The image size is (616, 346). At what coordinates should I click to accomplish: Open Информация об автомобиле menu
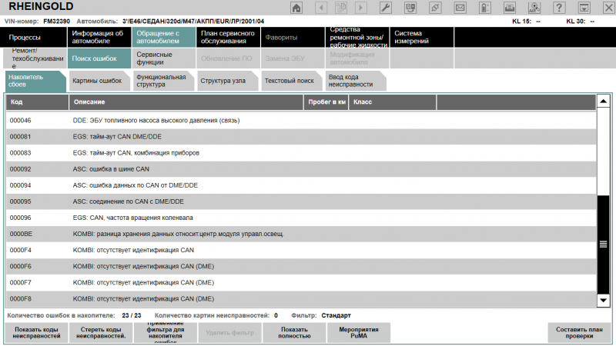[x=99, y=37]
